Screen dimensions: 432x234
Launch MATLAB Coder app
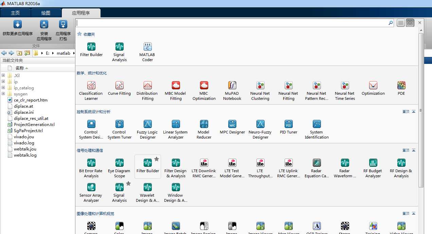point(147,52)
